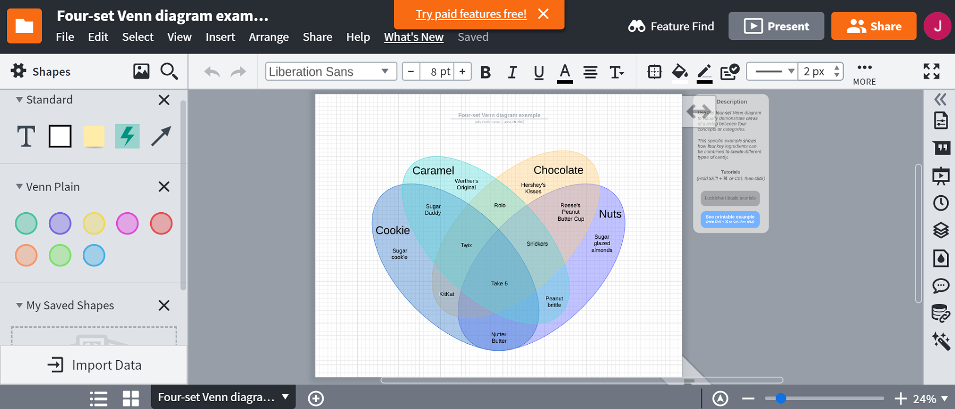Pick the green Venn circle
The width and height of the screenshot is (955, 409).
pos(60,255)
